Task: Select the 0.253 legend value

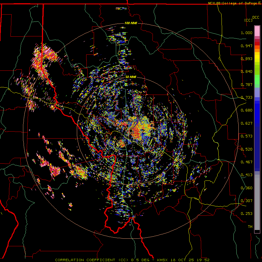Action: coord(247,214)
